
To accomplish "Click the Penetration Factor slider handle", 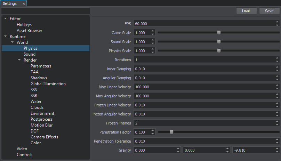I will [x=171, y=132].
